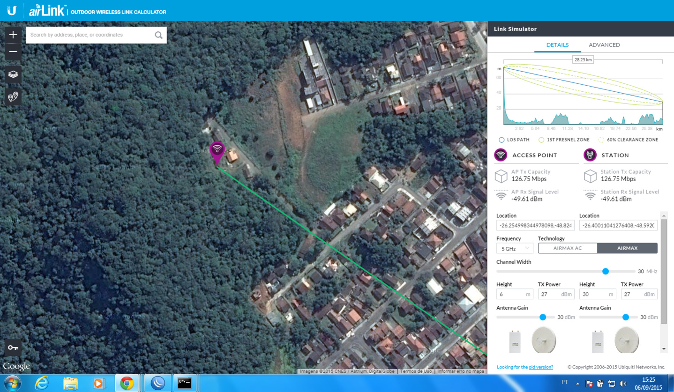
Task: Click the access point TX Power field
Action: [x=556, y=294]
